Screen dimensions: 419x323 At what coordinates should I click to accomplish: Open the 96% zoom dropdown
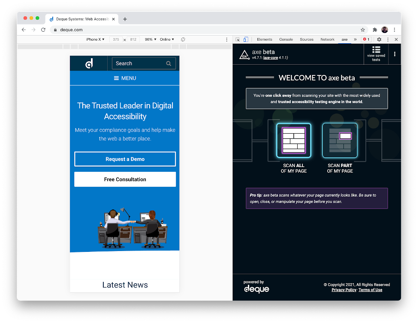pyautogui.click(x=150, y=39)
